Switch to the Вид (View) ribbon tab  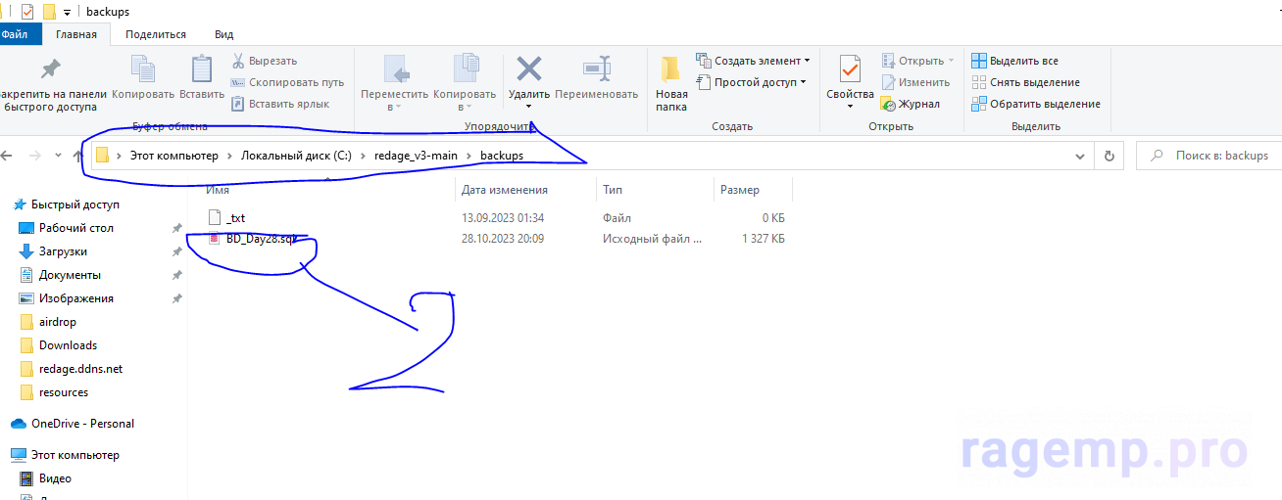point(223,34)
